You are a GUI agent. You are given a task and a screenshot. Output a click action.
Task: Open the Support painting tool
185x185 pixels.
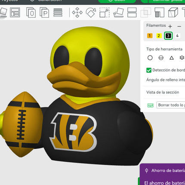(x=159, y=12)
